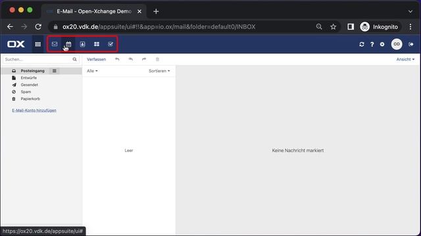Select the Papierkorb folder

[30, 99]
